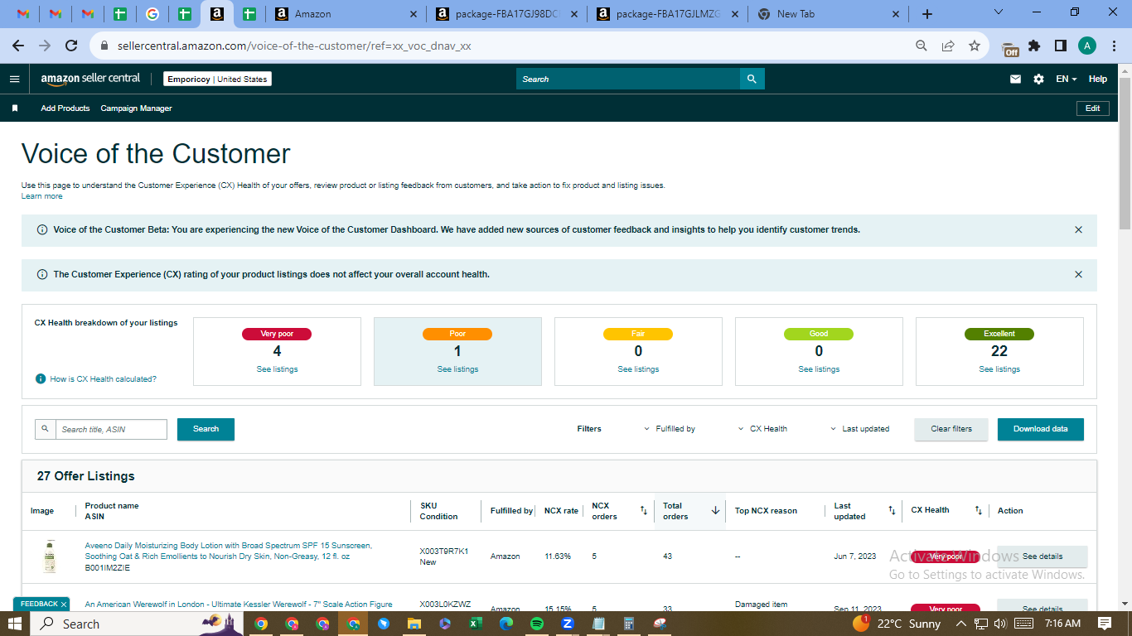
Task: Click the Download data button
Action: coord(1041,429)
